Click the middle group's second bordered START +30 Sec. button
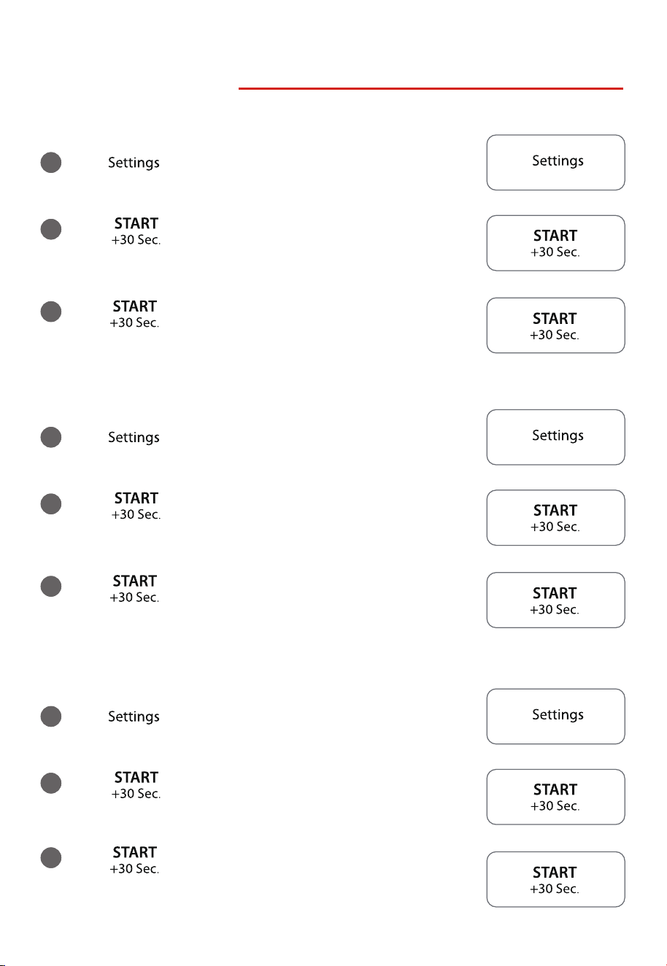 coord(555,600)
